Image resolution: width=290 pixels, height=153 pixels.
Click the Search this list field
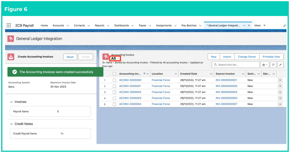click(x=236, y=65)
